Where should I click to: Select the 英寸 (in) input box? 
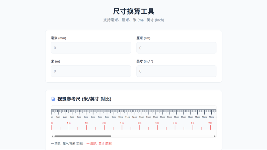coord(176,71)
